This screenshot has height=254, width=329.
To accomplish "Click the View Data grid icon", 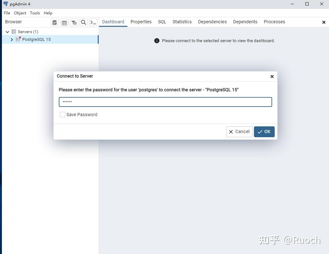I will pyautogui.click(x=64, y=22).
